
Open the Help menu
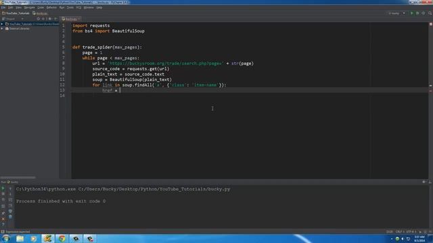(x=99, y=7)
